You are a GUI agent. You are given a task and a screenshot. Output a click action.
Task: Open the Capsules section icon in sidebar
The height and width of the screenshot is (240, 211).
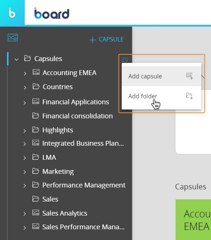click(x=13, y=37)
